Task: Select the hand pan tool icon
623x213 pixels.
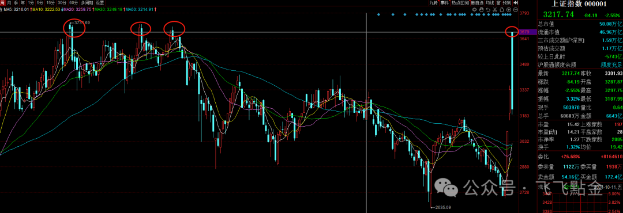Action: [481, 10]
